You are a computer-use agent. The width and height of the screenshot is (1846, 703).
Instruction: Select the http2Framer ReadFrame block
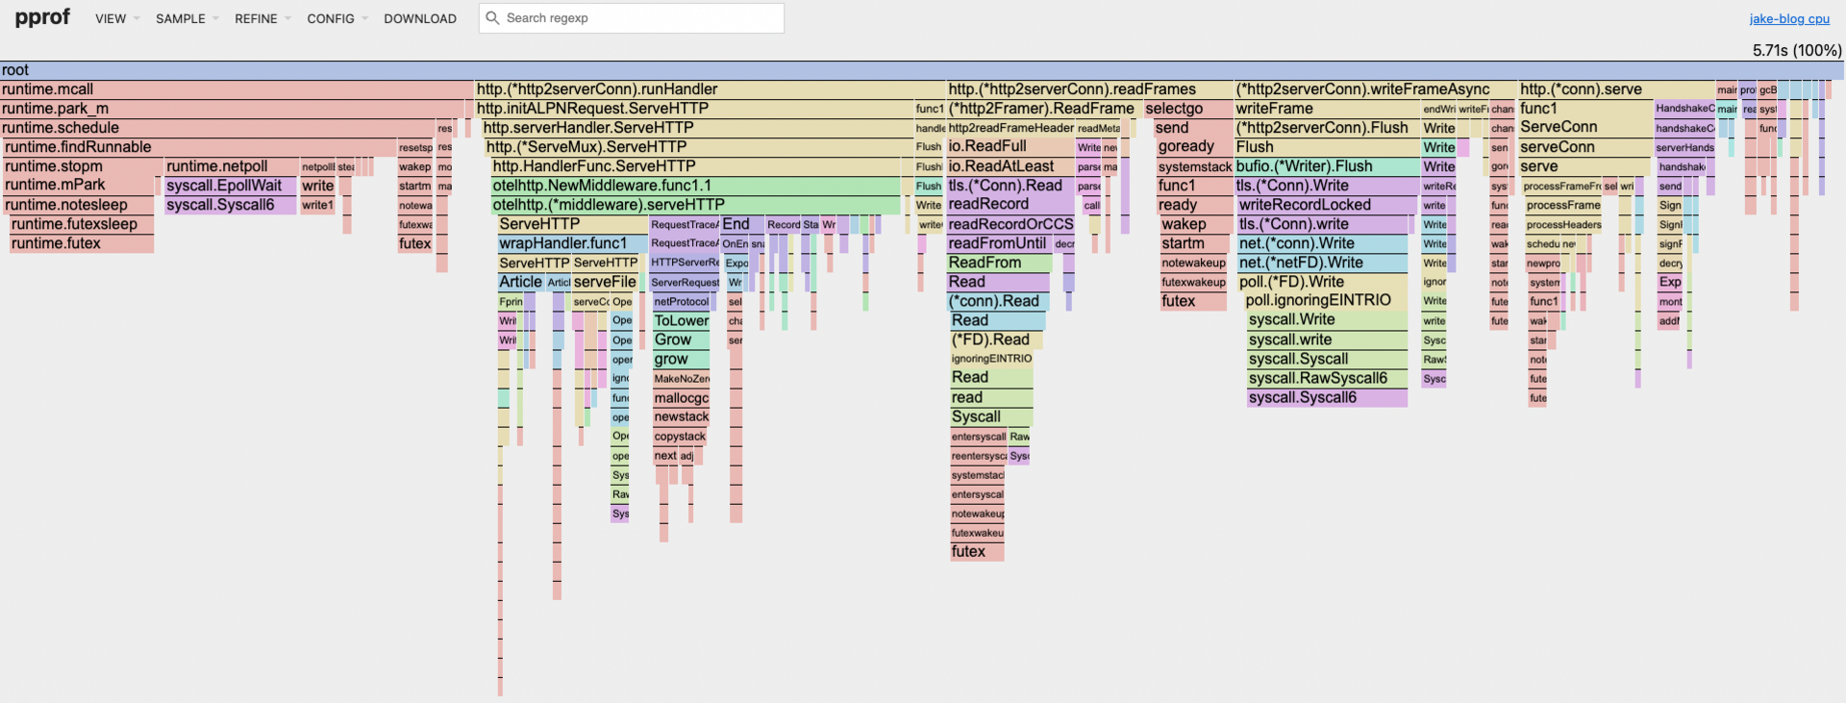1042,109
